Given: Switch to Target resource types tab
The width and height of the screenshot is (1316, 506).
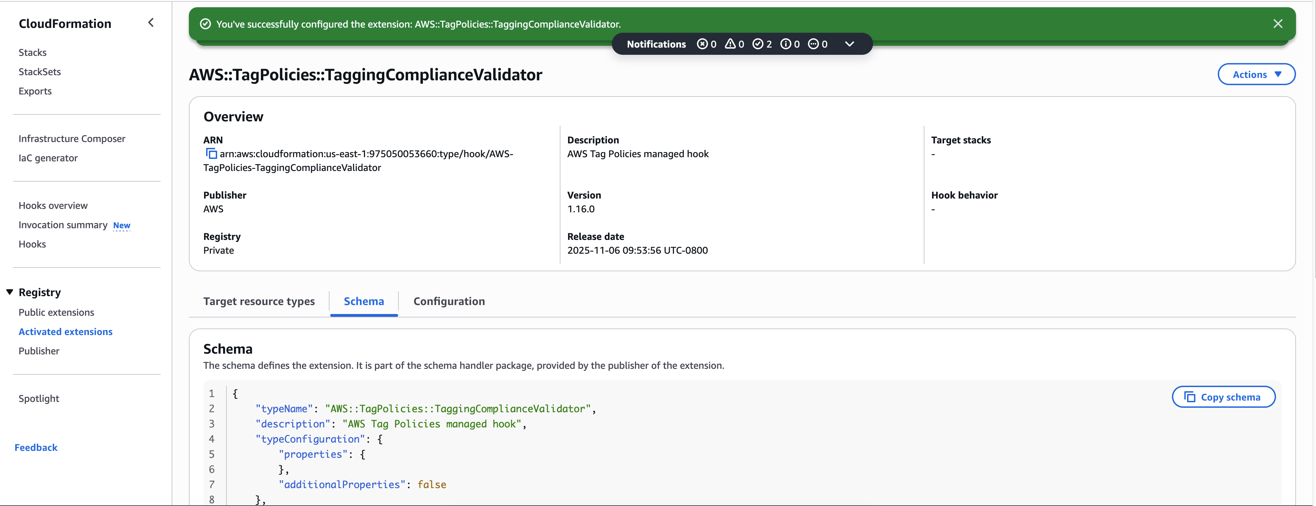Looking at the screenshot, I should point(259,302).
